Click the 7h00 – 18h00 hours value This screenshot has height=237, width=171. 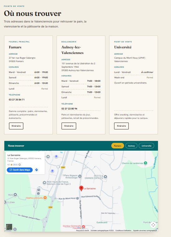tap(94, 81)
